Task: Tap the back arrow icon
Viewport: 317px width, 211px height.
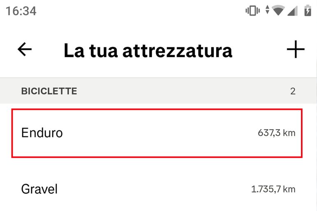Action: 25,50
